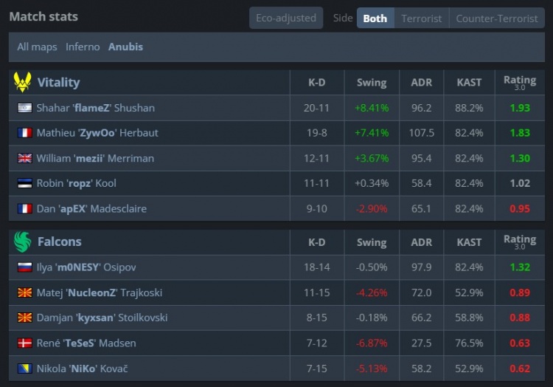Switch to the Inferno map tab
This screenshot has width=553, height=387.
[x=83, y=47]
